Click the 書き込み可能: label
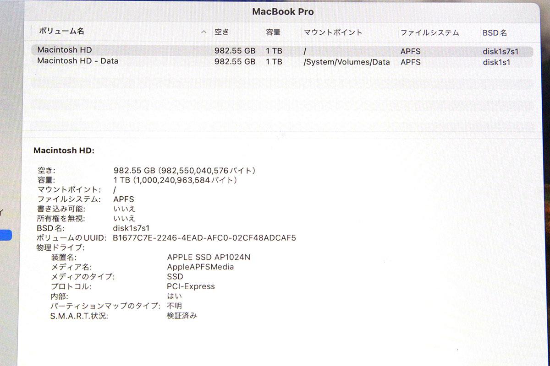 [61, 209]
